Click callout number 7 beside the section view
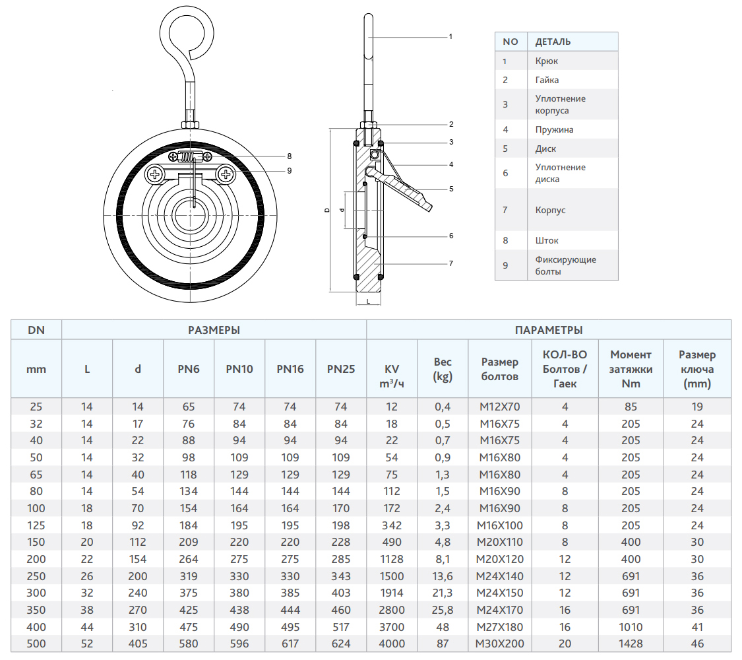The width and height of the screenshot is (742, 660). coord(450,263)
